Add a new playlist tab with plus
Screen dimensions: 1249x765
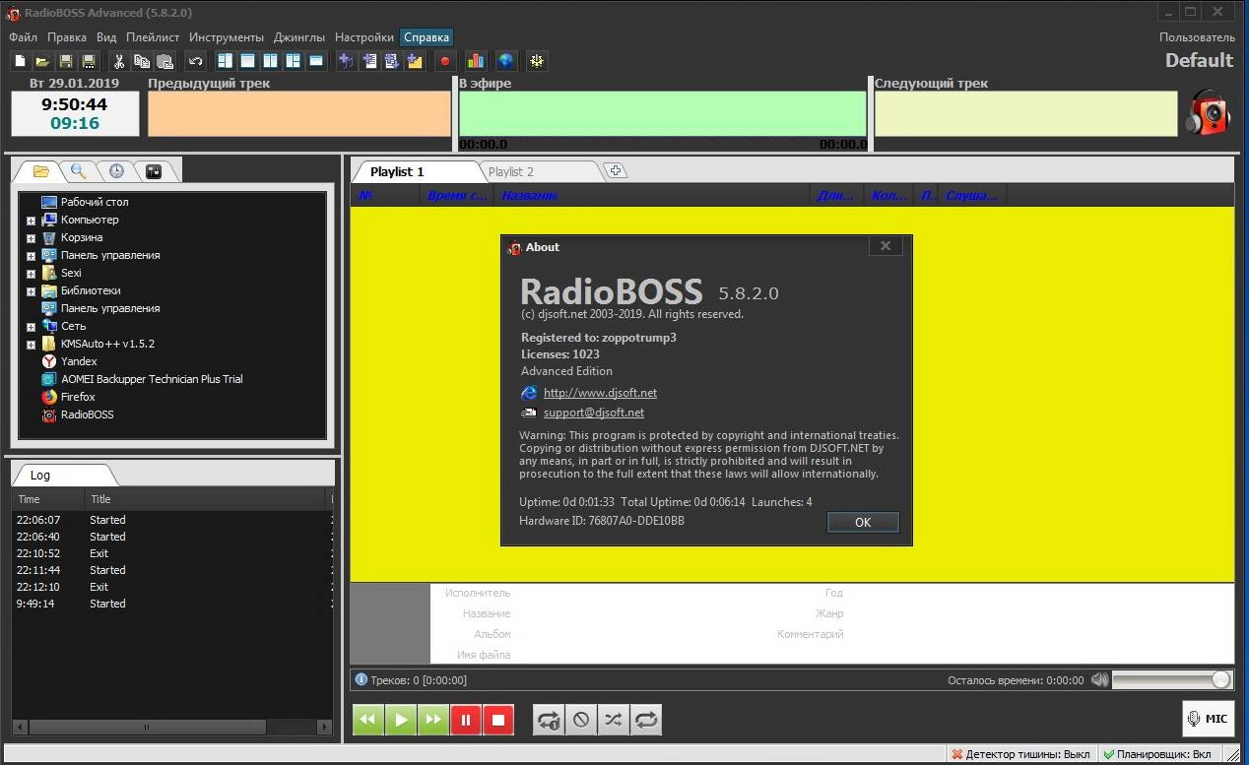(x=615, y=171)
